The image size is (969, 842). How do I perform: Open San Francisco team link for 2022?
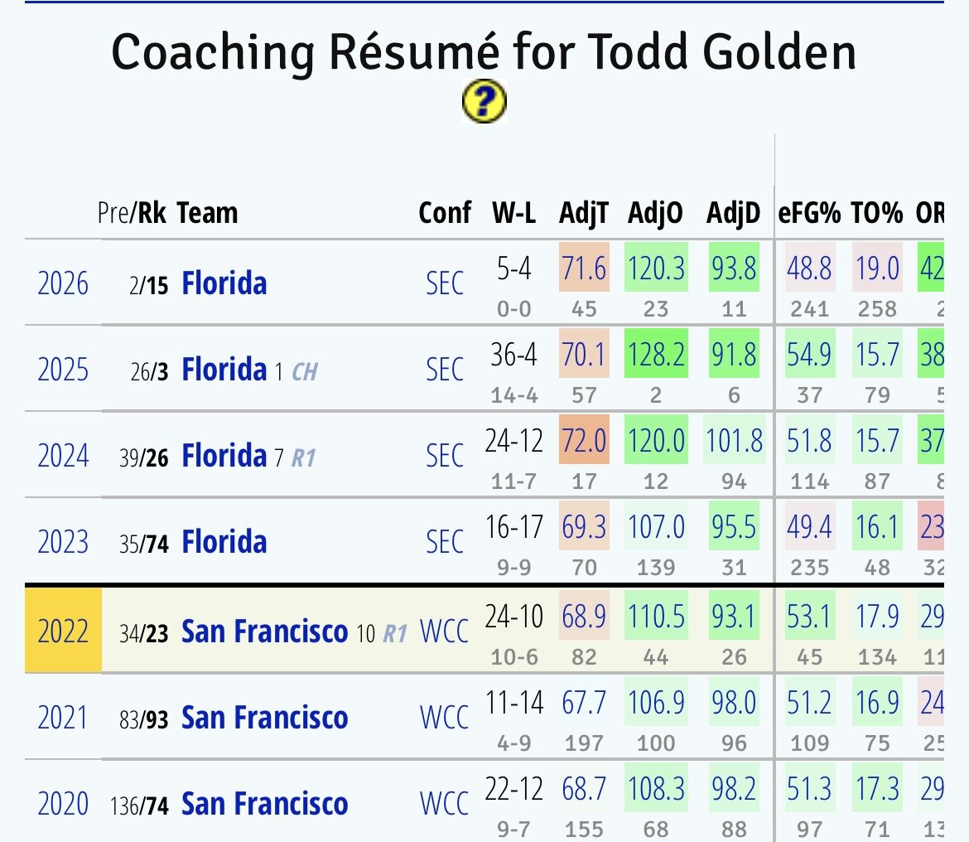264,631
